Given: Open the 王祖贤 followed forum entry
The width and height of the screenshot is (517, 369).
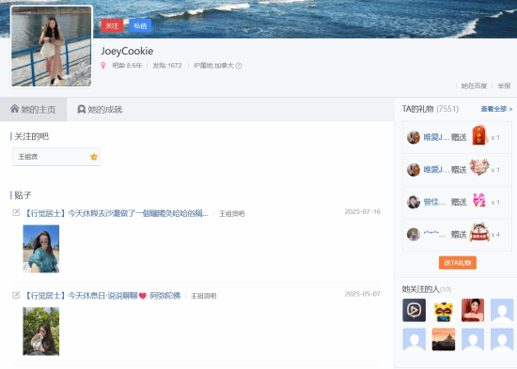Looking at the screenshot, I should click(x=56, y=157).
